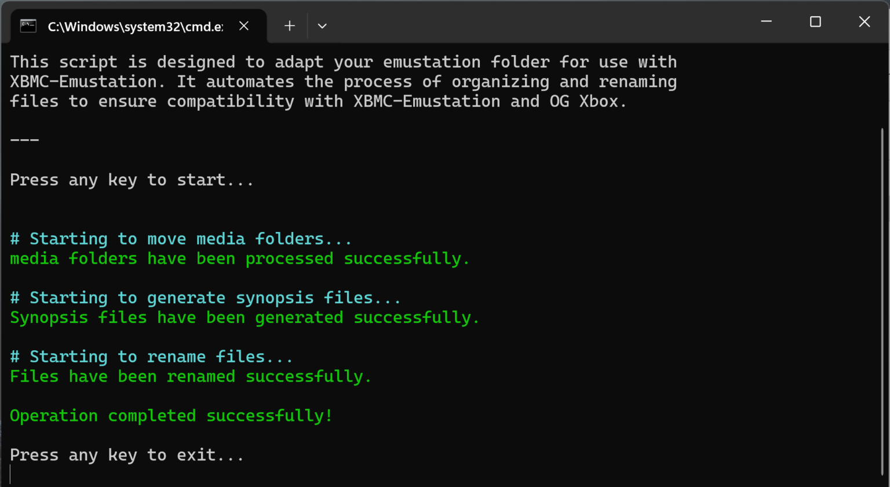
Task: Maximize the terminal window
Action: (x=815, y=22)
